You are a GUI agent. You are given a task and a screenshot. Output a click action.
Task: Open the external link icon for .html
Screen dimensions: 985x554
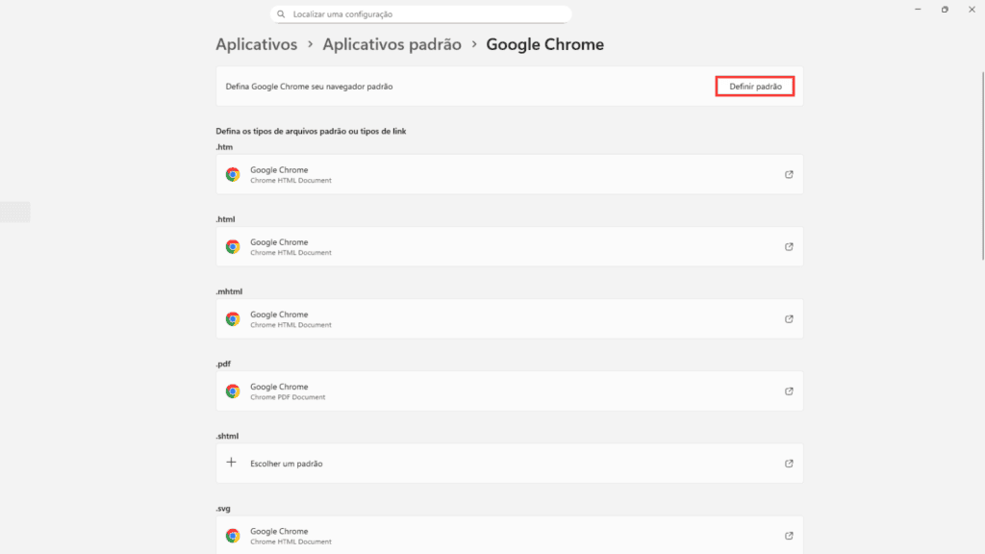[789, 247]
